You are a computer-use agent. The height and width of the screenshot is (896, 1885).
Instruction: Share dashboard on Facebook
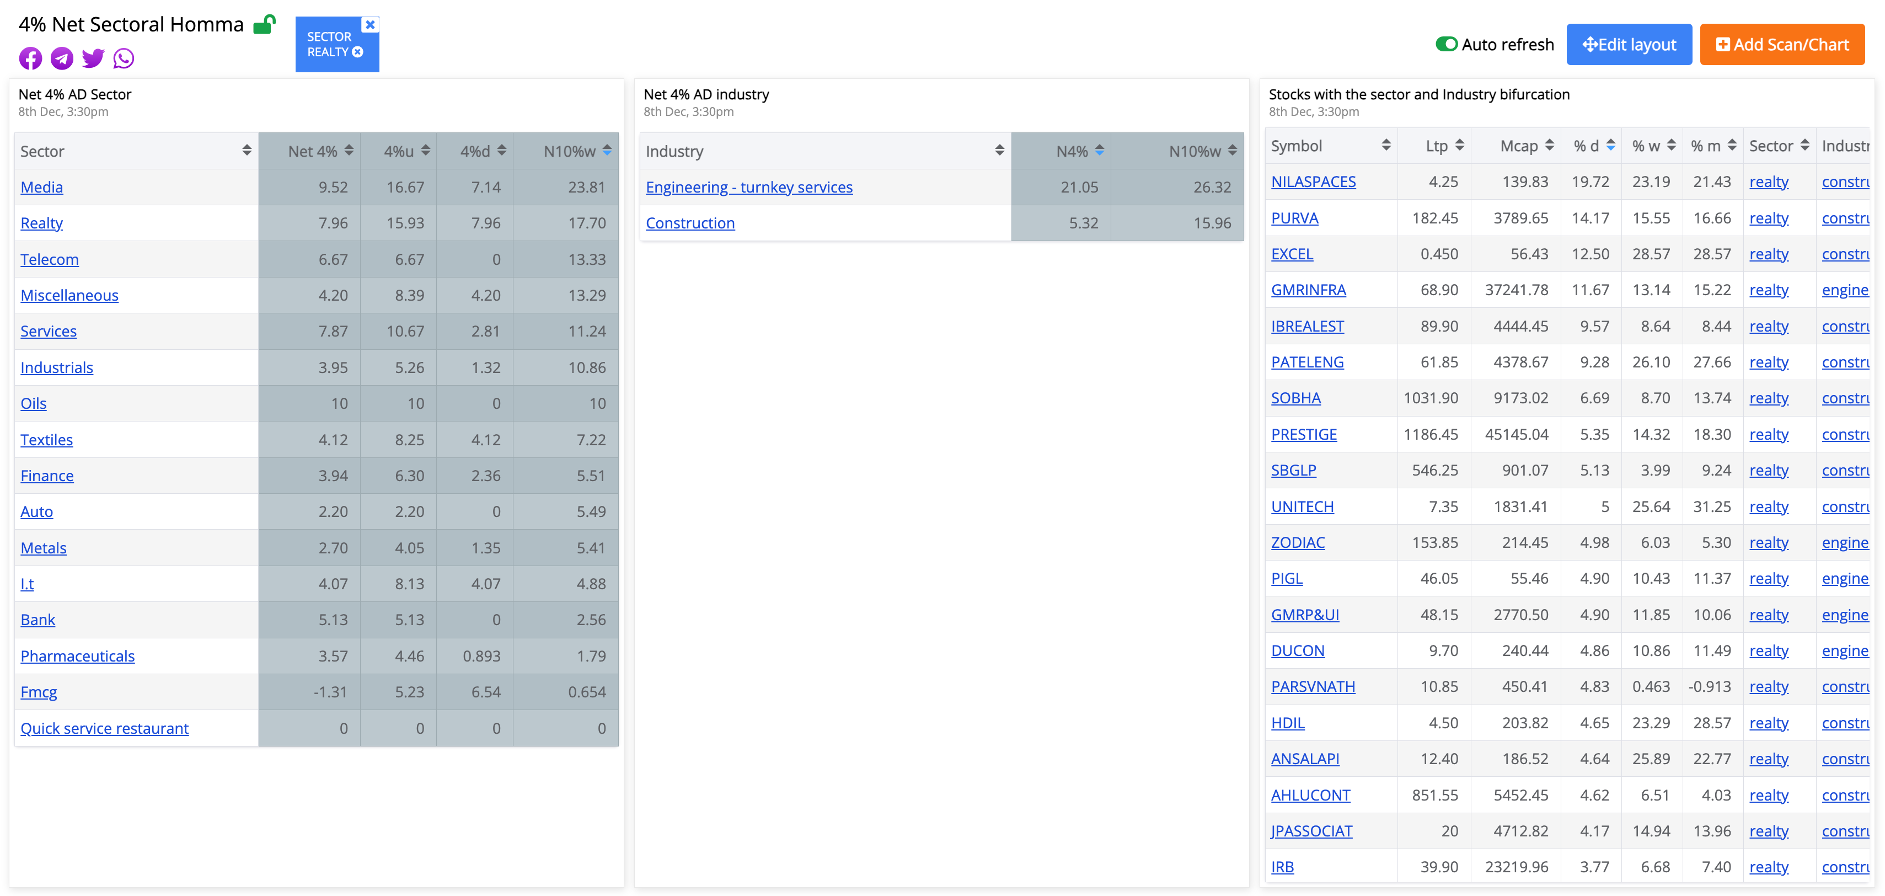coord(30,58)
